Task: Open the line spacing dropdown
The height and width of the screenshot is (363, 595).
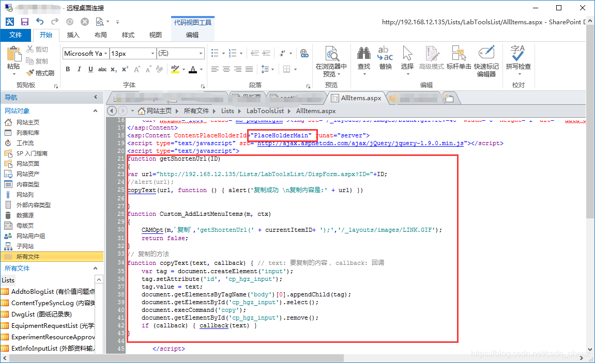Action: [273, 69]
